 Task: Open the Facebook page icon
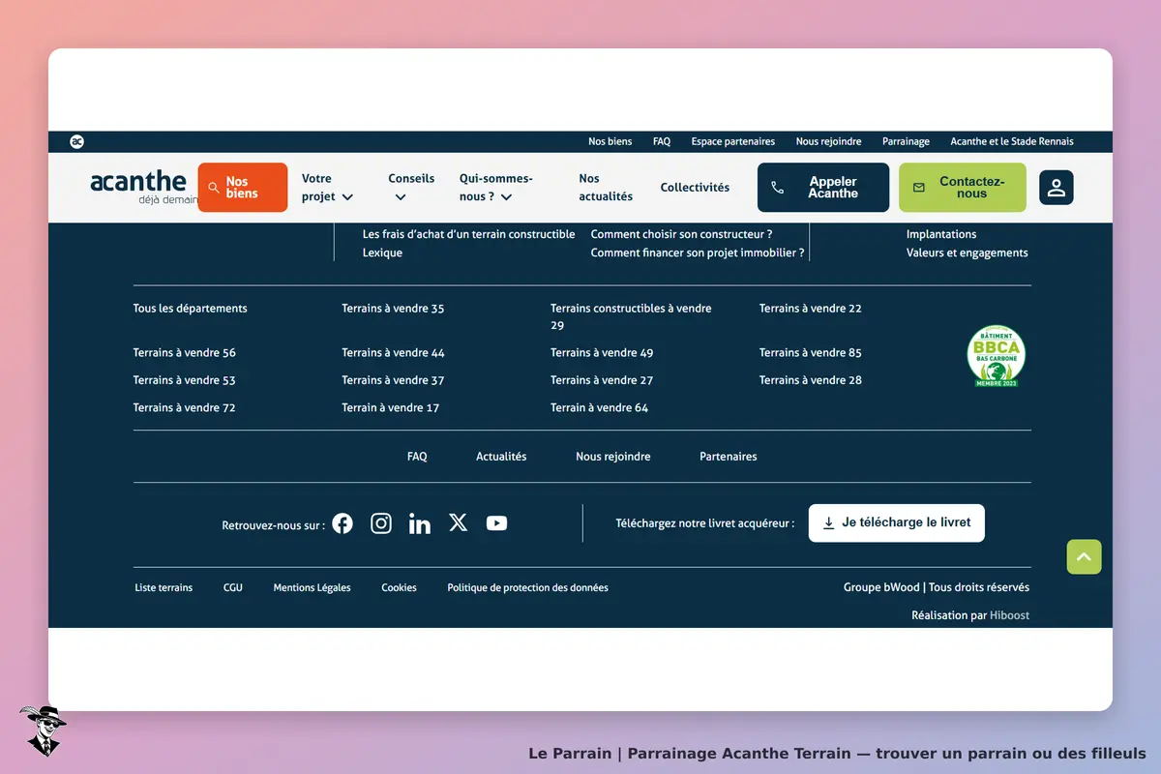point(342,523)
